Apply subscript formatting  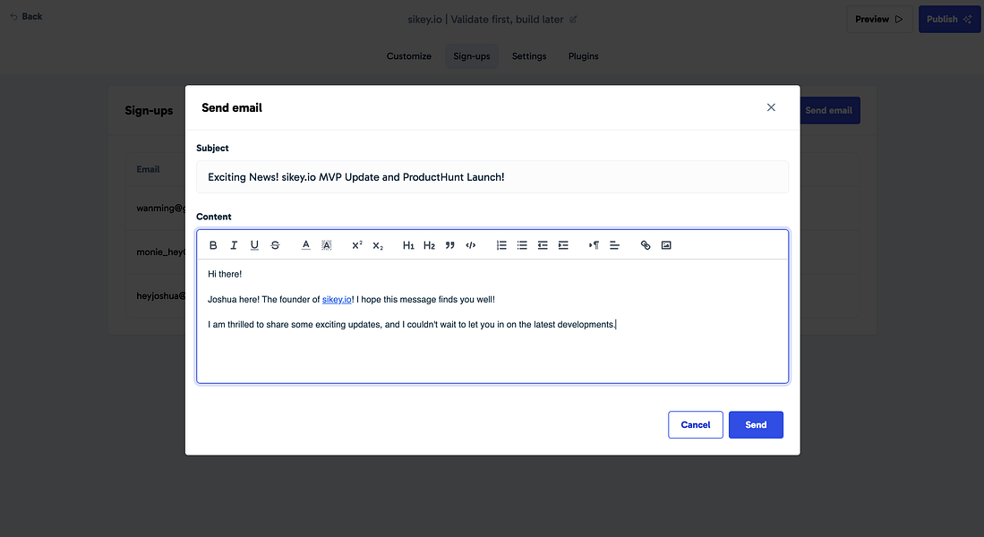378,245
